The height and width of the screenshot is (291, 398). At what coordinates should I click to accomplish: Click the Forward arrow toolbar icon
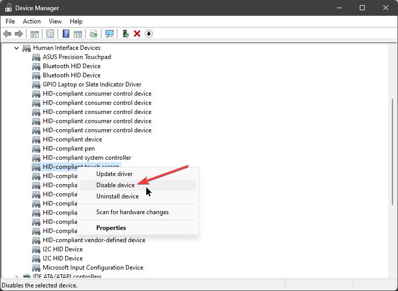(x=19, y=34)
